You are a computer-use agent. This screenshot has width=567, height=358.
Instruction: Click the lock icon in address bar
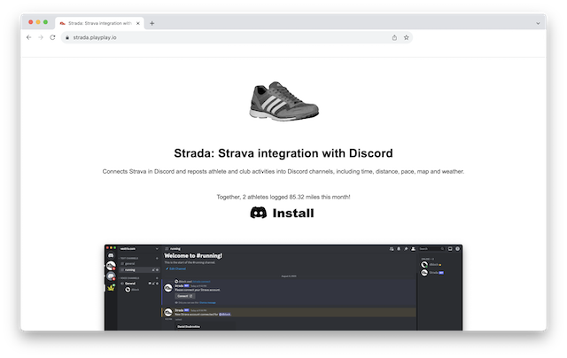click(x=67, y=37)
